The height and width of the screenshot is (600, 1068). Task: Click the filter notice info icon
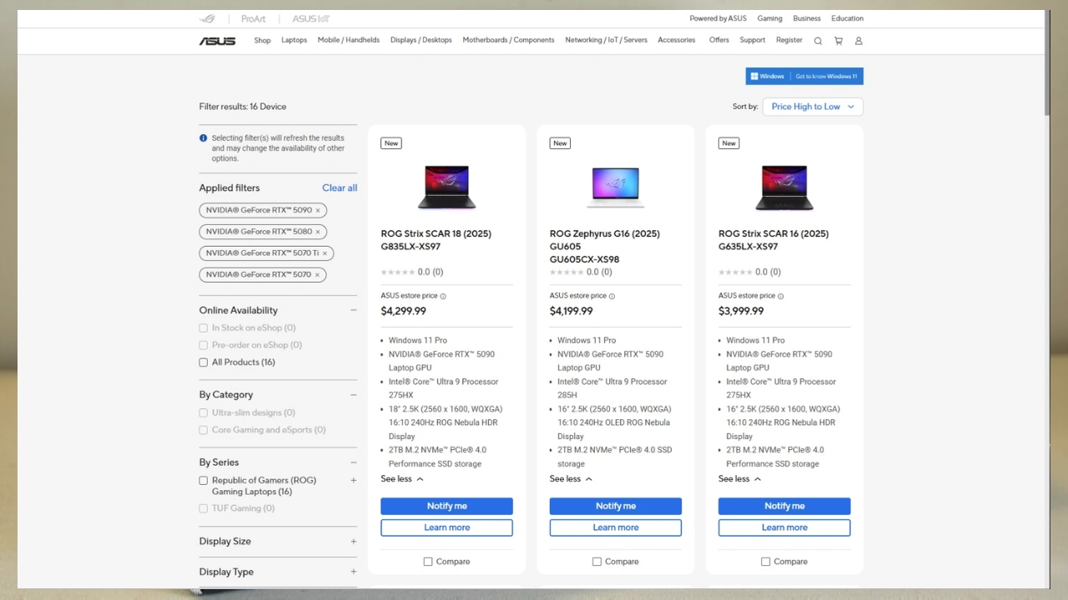click(x=203, y=138)
